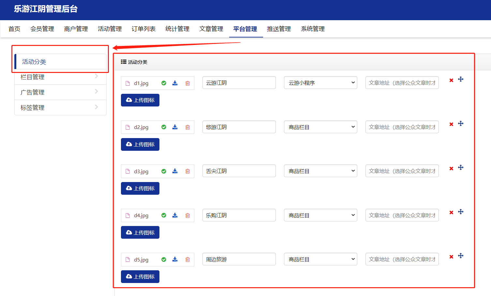Click move handle for 舌尖江阴 row
The height and width of the screenshot is (296, 491).
461,168
